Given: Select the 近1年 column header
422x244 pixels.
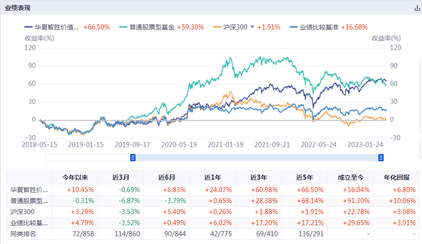Looking at the screenshot, I should [x=212, y=177].
